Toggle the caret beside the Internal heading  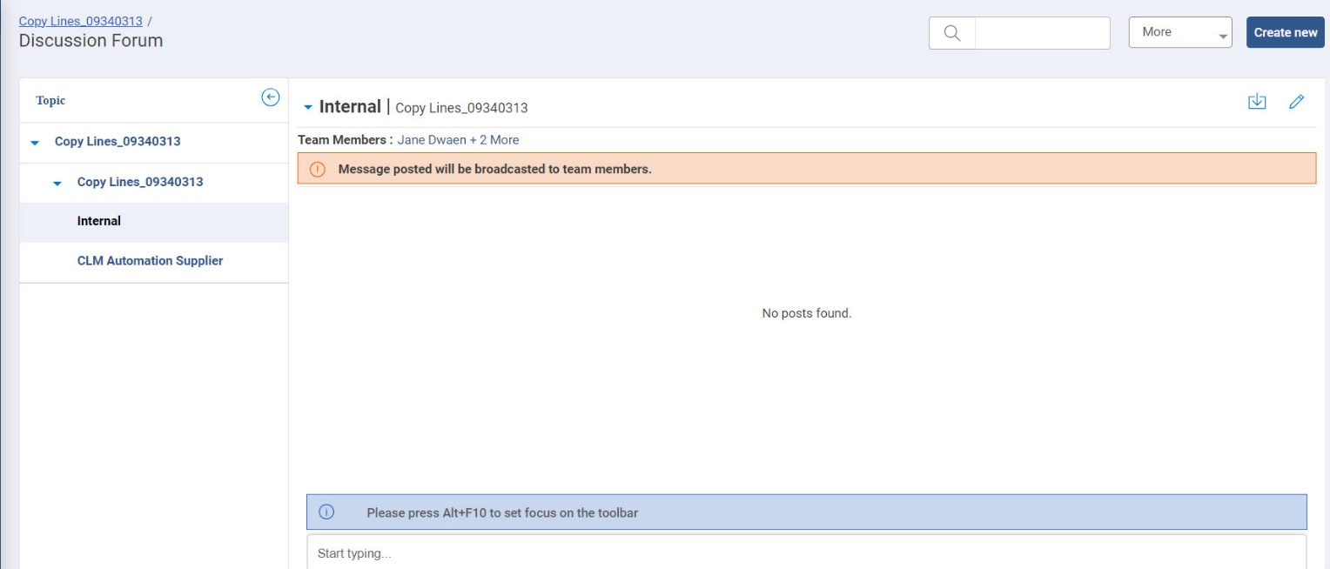(x=307, y=107)
